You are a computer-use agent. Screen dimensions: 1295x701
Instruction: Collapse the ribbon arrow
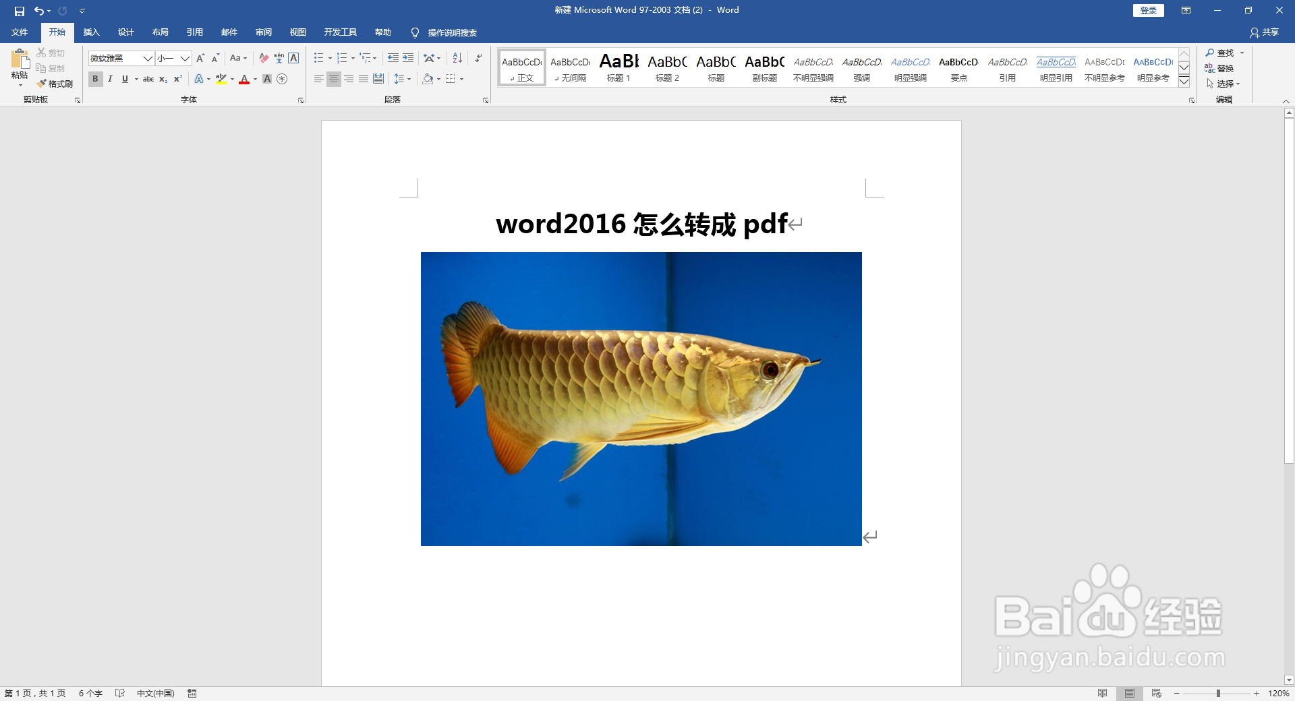(1286, 100)
